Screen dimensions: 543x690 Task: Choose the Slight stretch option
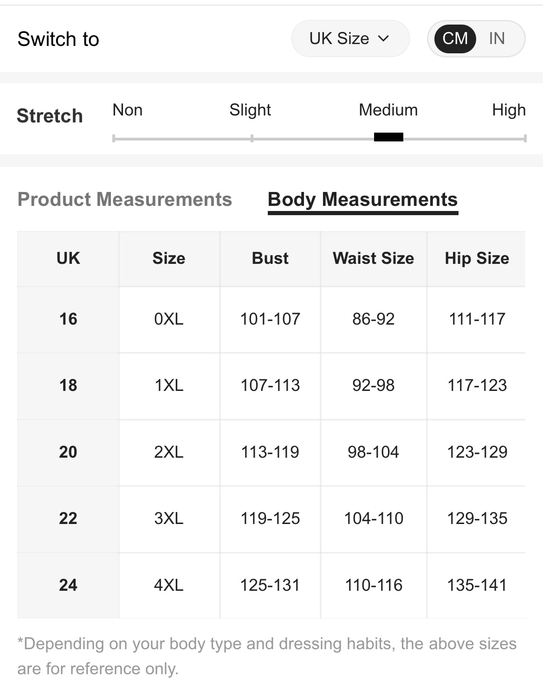tap(249, 110)
